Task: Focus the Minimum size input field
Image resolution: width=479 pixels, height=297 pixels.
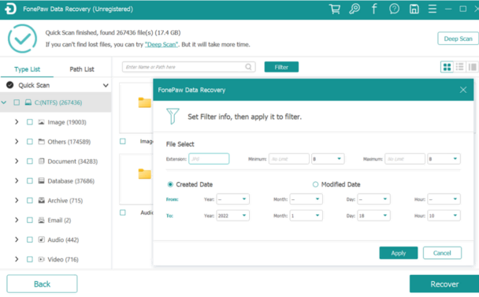Action: coord(289,158)
